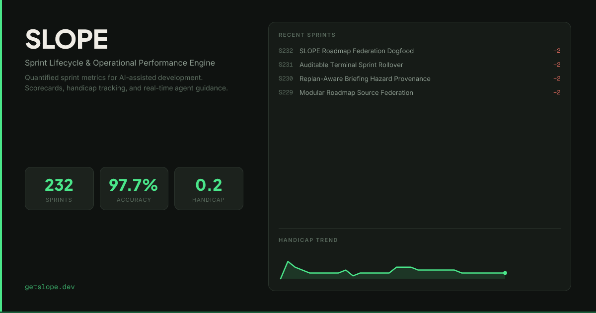Click the +2 score for sprint S232
Screen dimensions: 596x313
557,51
